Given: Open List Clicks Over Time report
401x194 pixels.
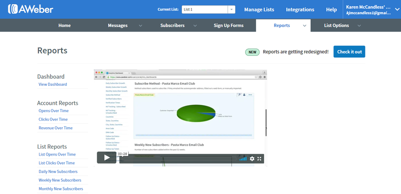Looking at the screenshot, I should pyautogui.click(x=57, y=163).
